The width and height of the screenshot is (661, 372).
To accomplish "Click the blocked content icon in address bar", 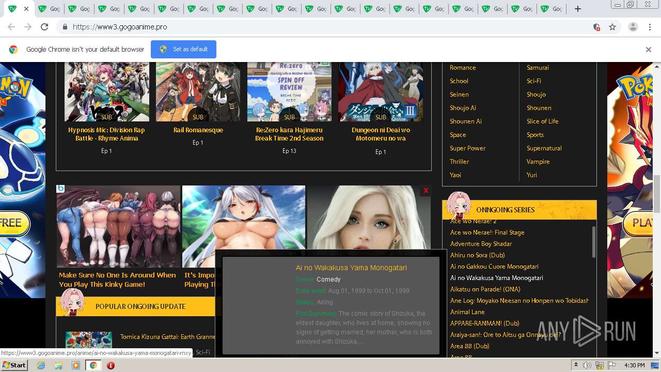I will click(596, 27).
